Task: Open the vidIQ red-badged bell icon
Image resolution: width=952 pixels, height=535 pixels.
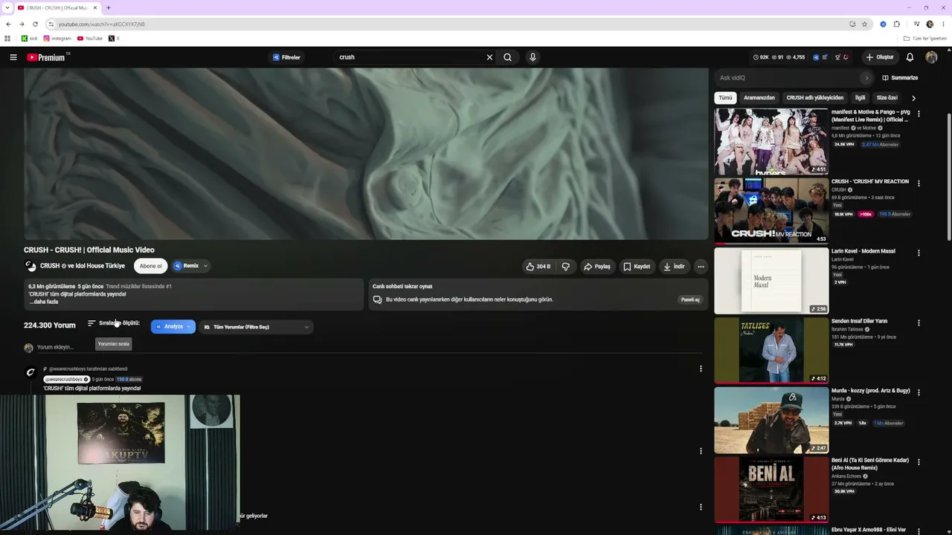Action: coord(846,57)
